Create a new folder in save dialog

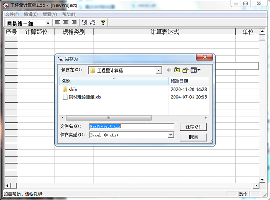(x=185, y=70)
